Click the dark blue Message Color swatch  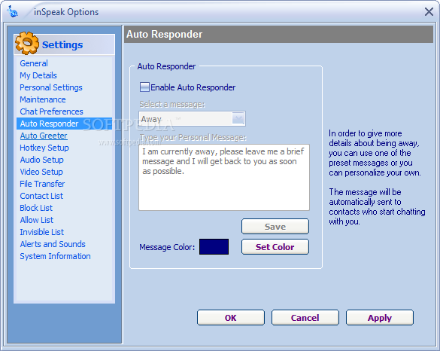[x=214, y=247]
